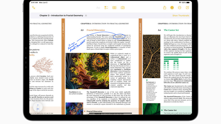
Task: Insert a table with the table icon
Action: (x=114, y=8)
